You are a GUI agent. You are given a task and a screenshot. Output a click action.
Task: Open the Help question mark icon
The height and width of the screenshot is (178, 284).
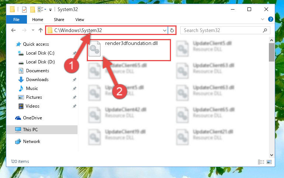click(271, 19)
